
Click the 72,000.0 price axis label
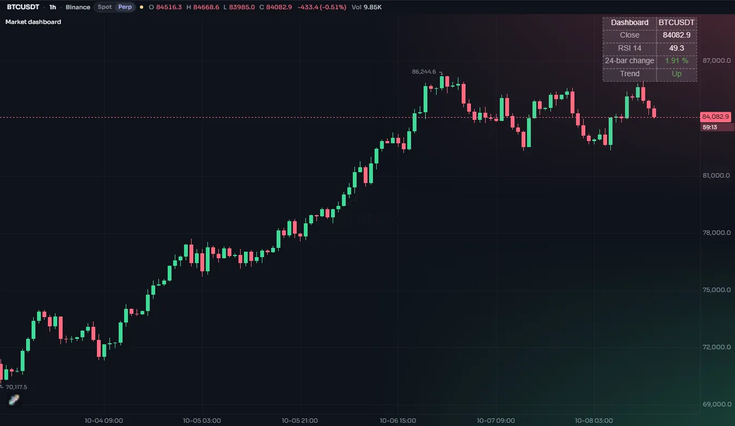(716, 347)
